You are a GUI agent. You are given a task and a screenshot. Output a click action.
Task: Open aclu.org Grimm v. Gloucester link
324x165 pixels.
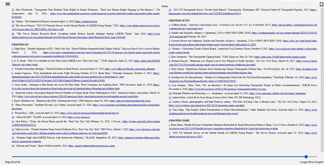[293, 49]
